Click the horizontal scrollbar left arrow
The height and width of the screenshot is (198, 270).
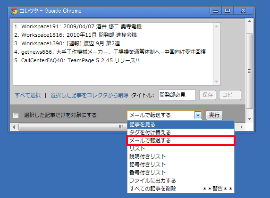pos(14,127)
